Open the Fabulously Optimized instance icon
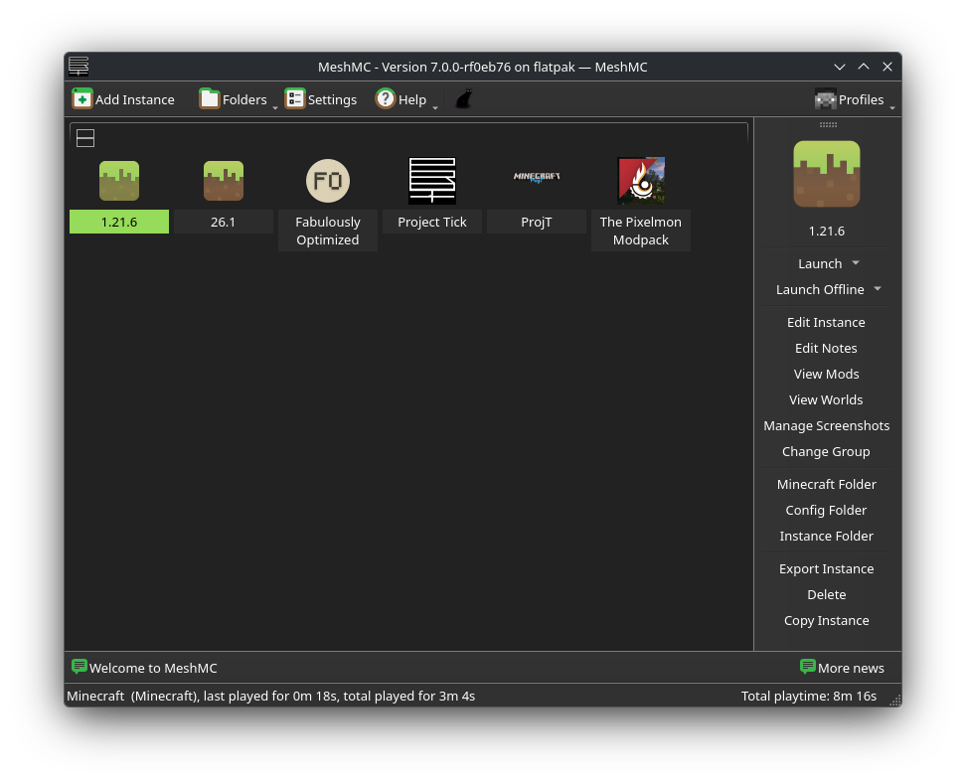The width and height of the screenshot is (966, 783). click(327, 181)
